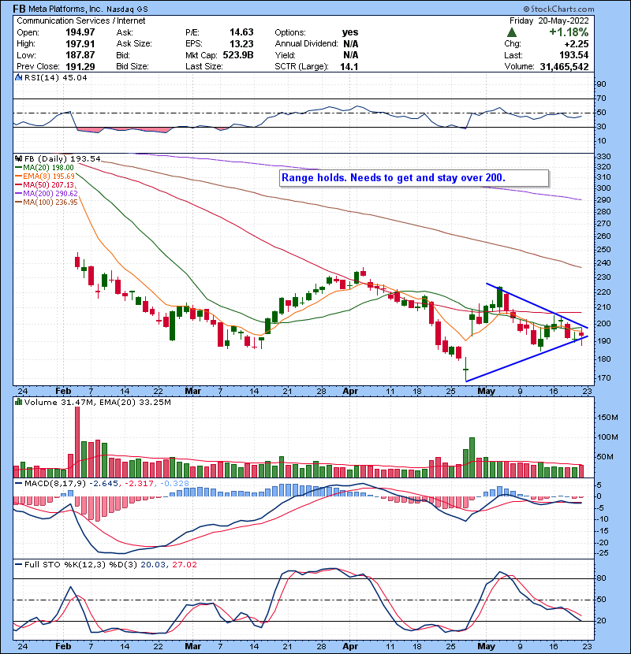
Task: Click the 150M volume axis label
Action: 607,418
